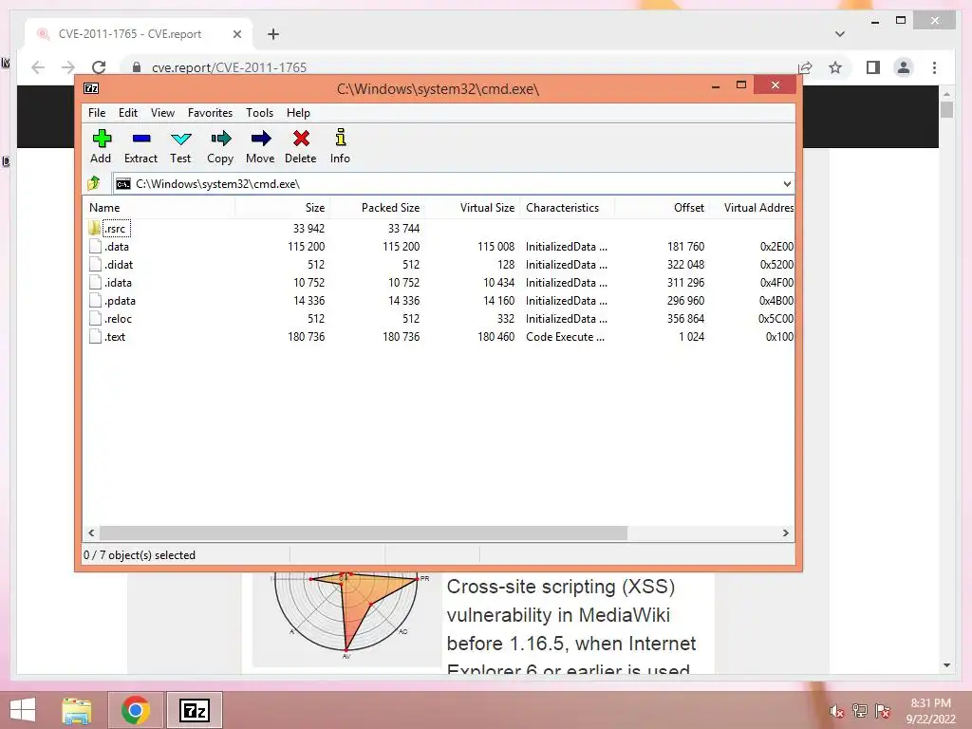Go up one folder level icon

(94, 183)
